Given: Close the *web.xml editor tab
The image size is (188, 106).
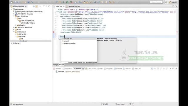Looking at the screenshot, I should click(64, 6).
